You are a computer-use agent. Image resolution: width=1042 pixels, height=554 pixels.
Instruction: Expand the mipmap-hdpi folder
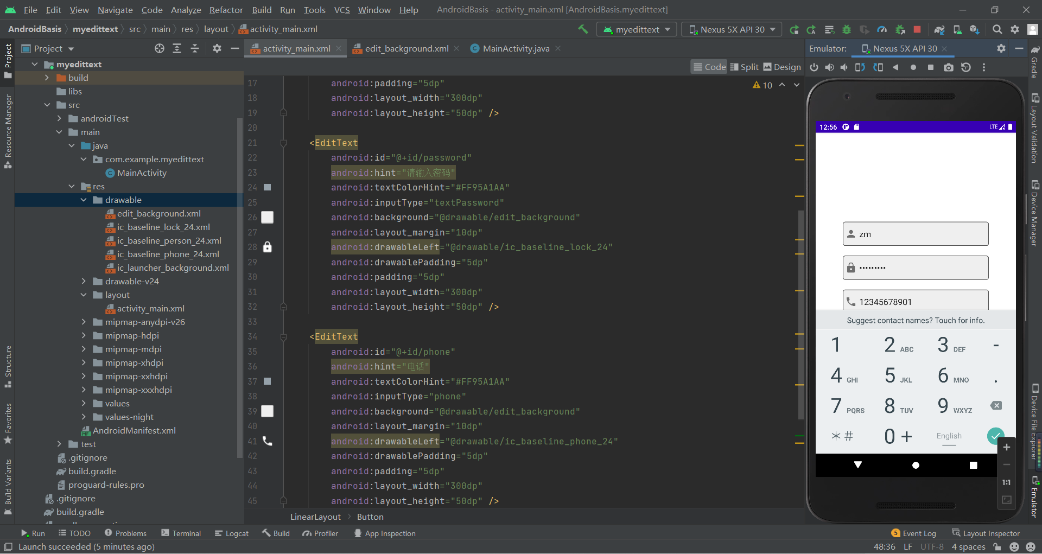click(x=84, y=335)
